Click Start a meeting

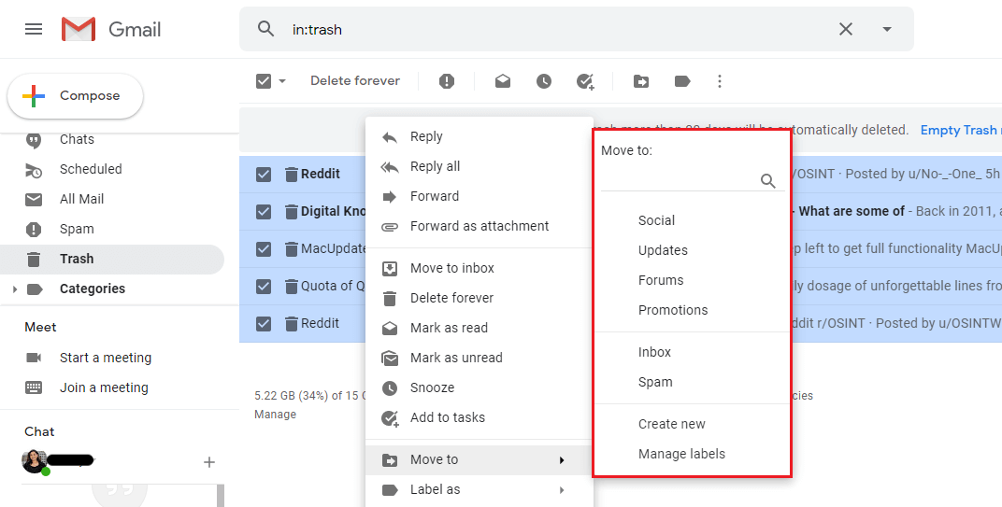click(x=106, y=358)
